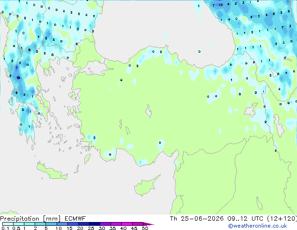Click the '10' legend scale label

(x=59, y=228)
